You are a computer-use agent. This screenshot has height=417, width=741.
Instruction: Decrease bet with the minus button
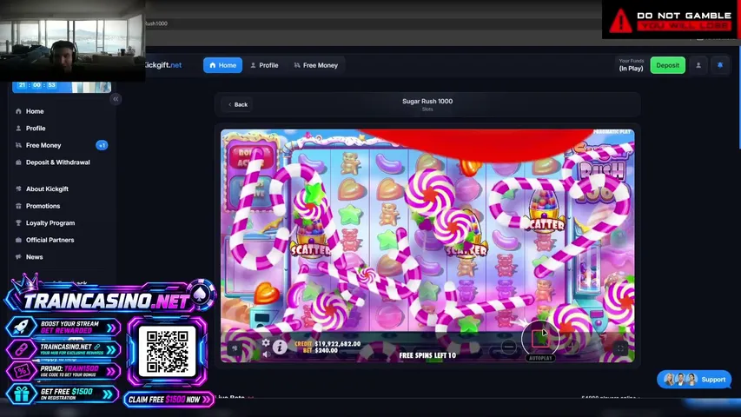click(x=508, y=347)
